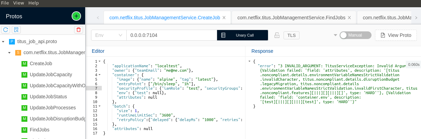Click the reload protos refresh icon
This screenshot has height=139, width=421.
click(6, 30)
